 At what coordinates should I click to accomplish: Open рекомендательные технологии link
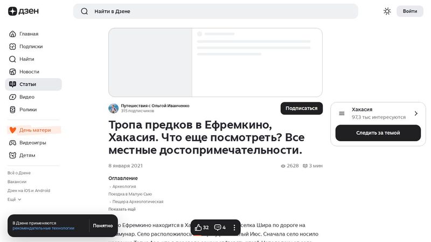[x=43, y=229]
